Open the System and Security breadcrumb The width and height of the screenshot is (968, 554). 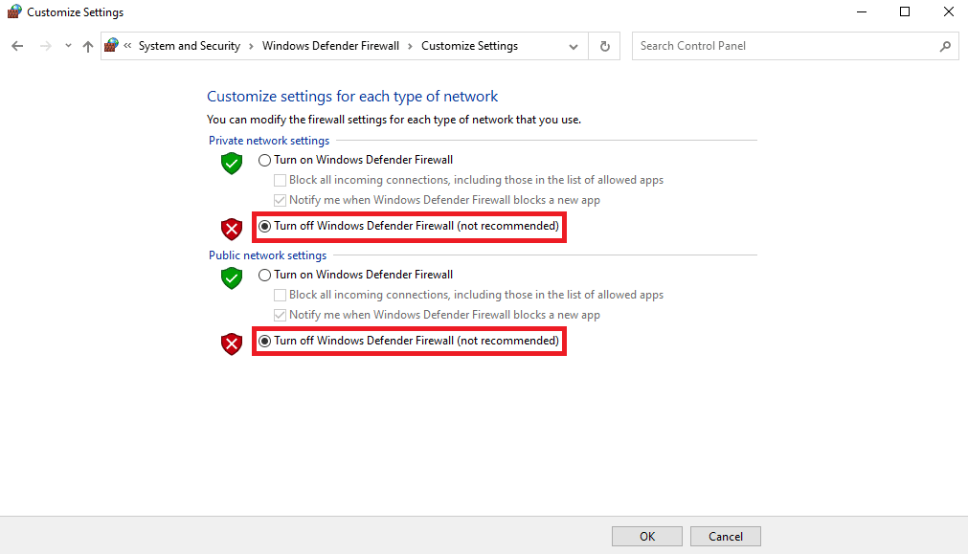(189, 46)
